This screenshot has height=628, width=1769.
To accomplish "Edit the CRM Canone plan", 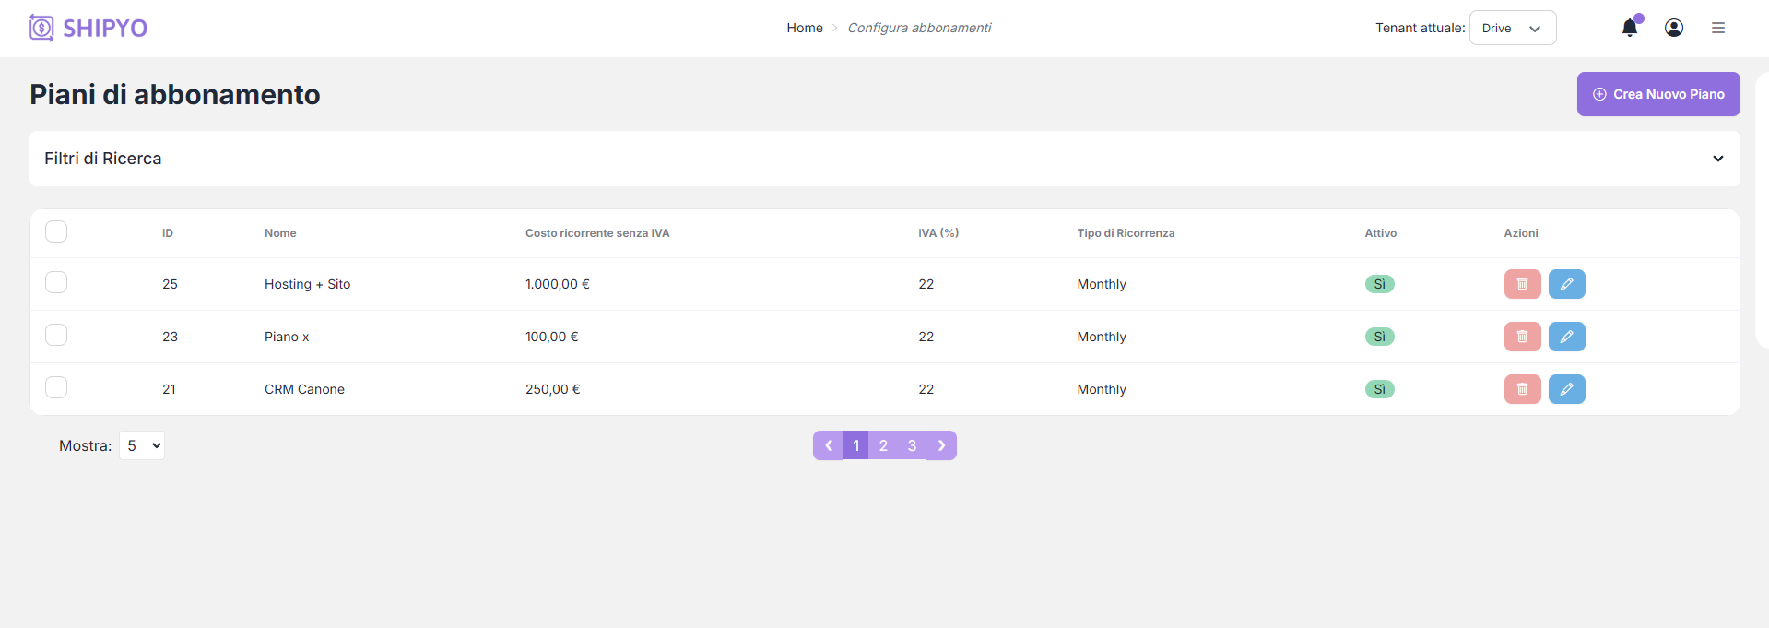I will pyautogui.click(x=1566, y=389).
